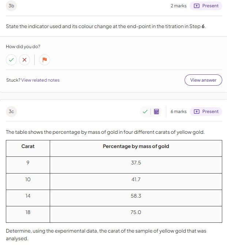Image resolution: width=227 pixels, height=245 pixels.
Task: Select the table cell showing 75.0
Action: point(136,212)
